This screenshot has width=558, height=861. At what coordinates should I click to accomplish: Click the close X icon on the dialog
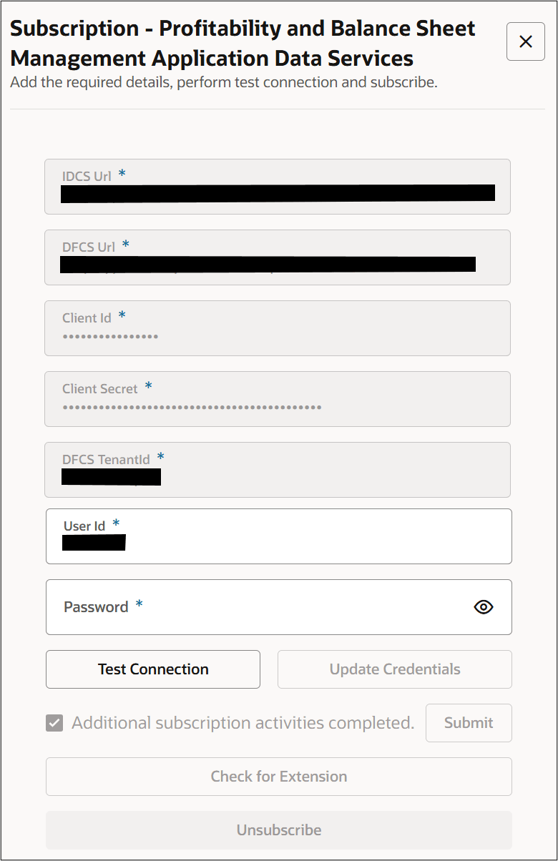pos(525,41)
